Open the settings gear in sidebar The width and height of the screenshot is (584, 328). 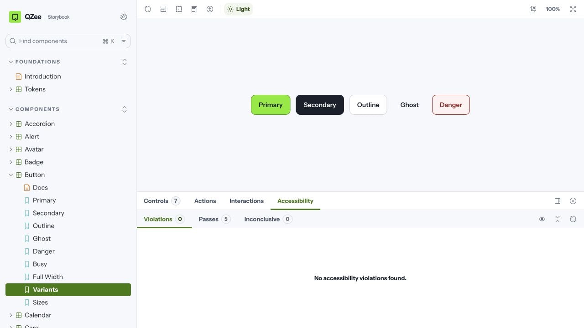click(124, 17)
